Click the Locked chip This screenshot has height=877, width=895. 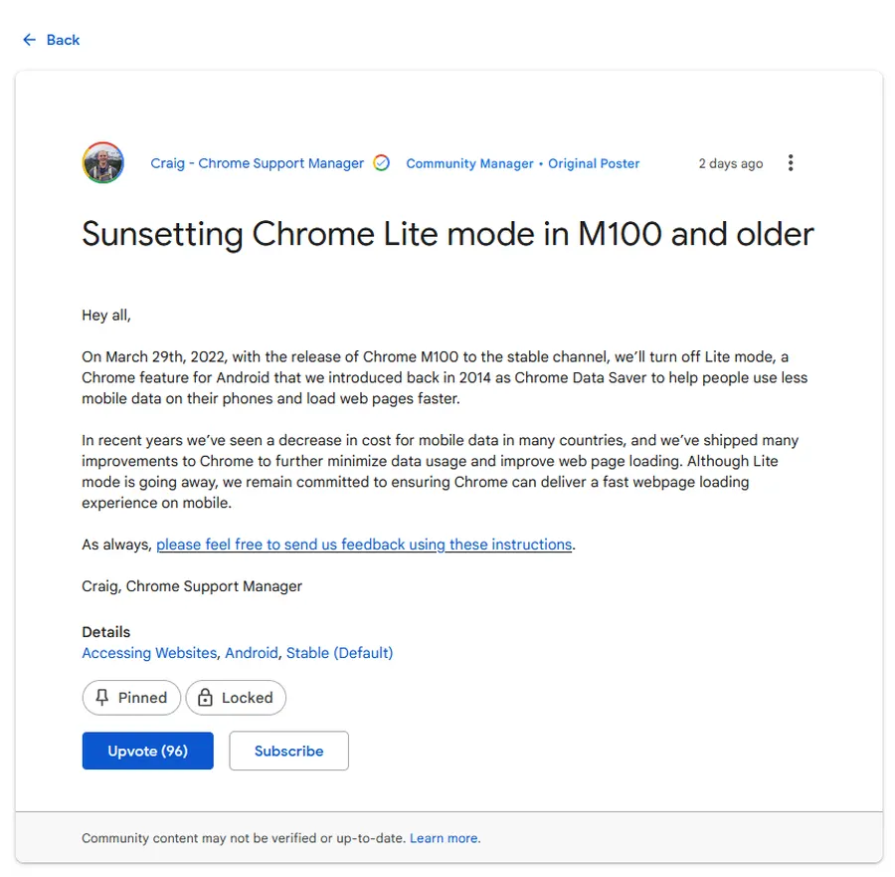[236, 698]
